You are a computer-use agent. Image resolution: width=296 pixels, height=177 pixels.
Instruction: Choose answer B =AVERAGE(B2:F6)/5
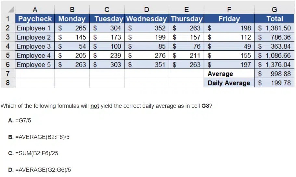point(39,137)
